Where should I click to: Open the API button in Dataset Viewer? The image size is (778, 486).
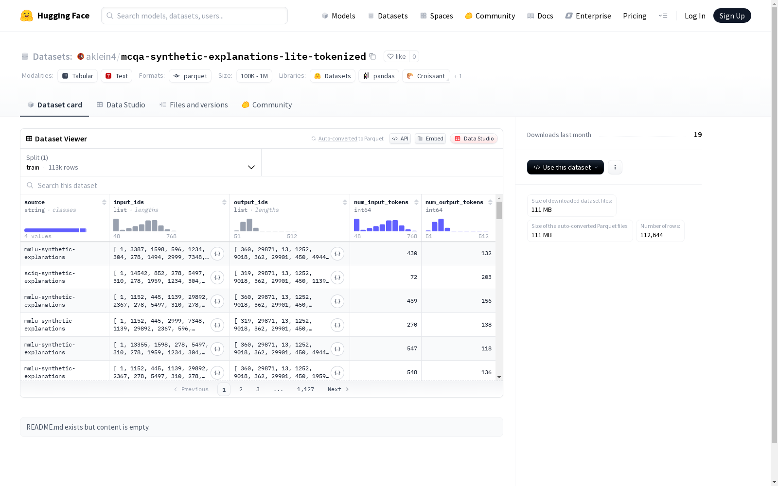click(x=400, y=139)
